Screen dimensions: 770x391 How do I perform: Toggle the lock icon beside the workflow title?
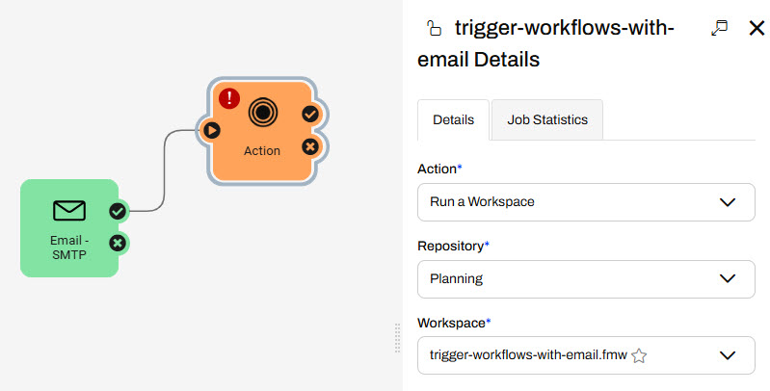[x=434, y=29]
